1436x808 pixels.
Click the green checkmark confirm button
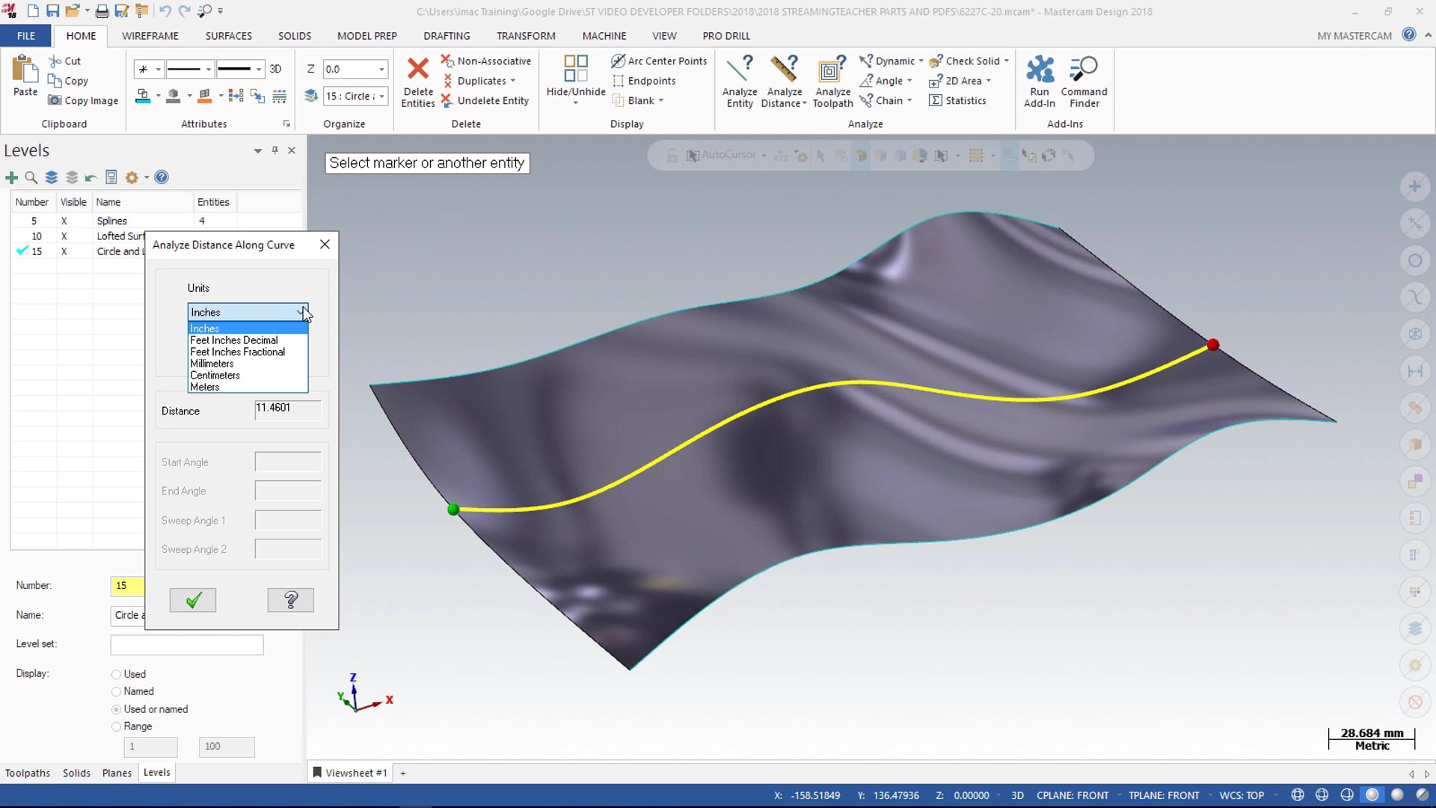193,600
